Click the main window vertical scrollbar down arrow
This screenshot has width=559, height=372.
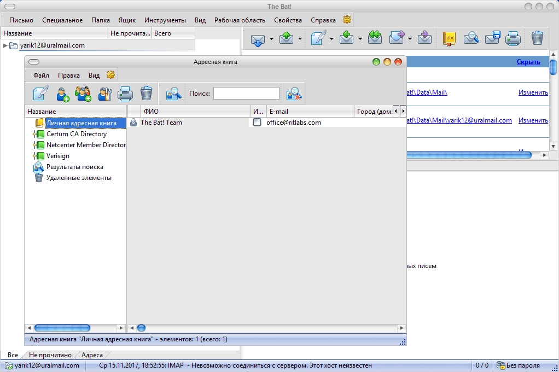(x=554, y=146)
